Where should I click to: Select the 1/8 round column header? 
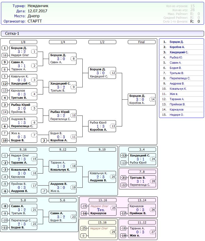23,42
